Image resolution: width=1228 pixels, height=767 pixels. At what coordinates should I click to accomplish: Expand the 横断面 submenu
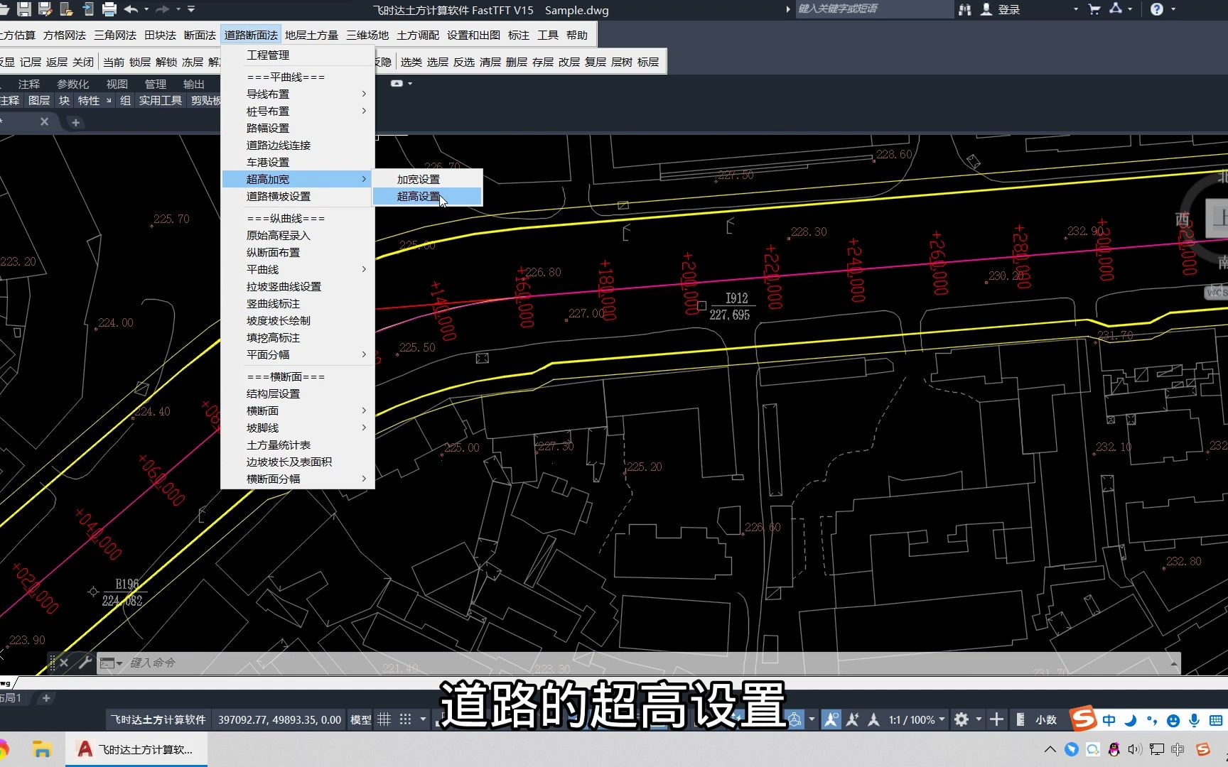[363, 410]
